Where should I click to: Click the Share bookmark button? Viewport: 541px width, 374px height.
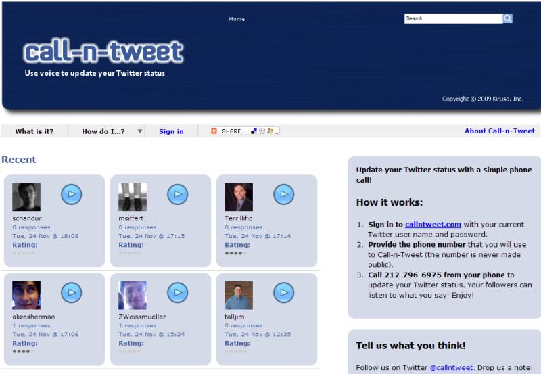click(245, 131)
